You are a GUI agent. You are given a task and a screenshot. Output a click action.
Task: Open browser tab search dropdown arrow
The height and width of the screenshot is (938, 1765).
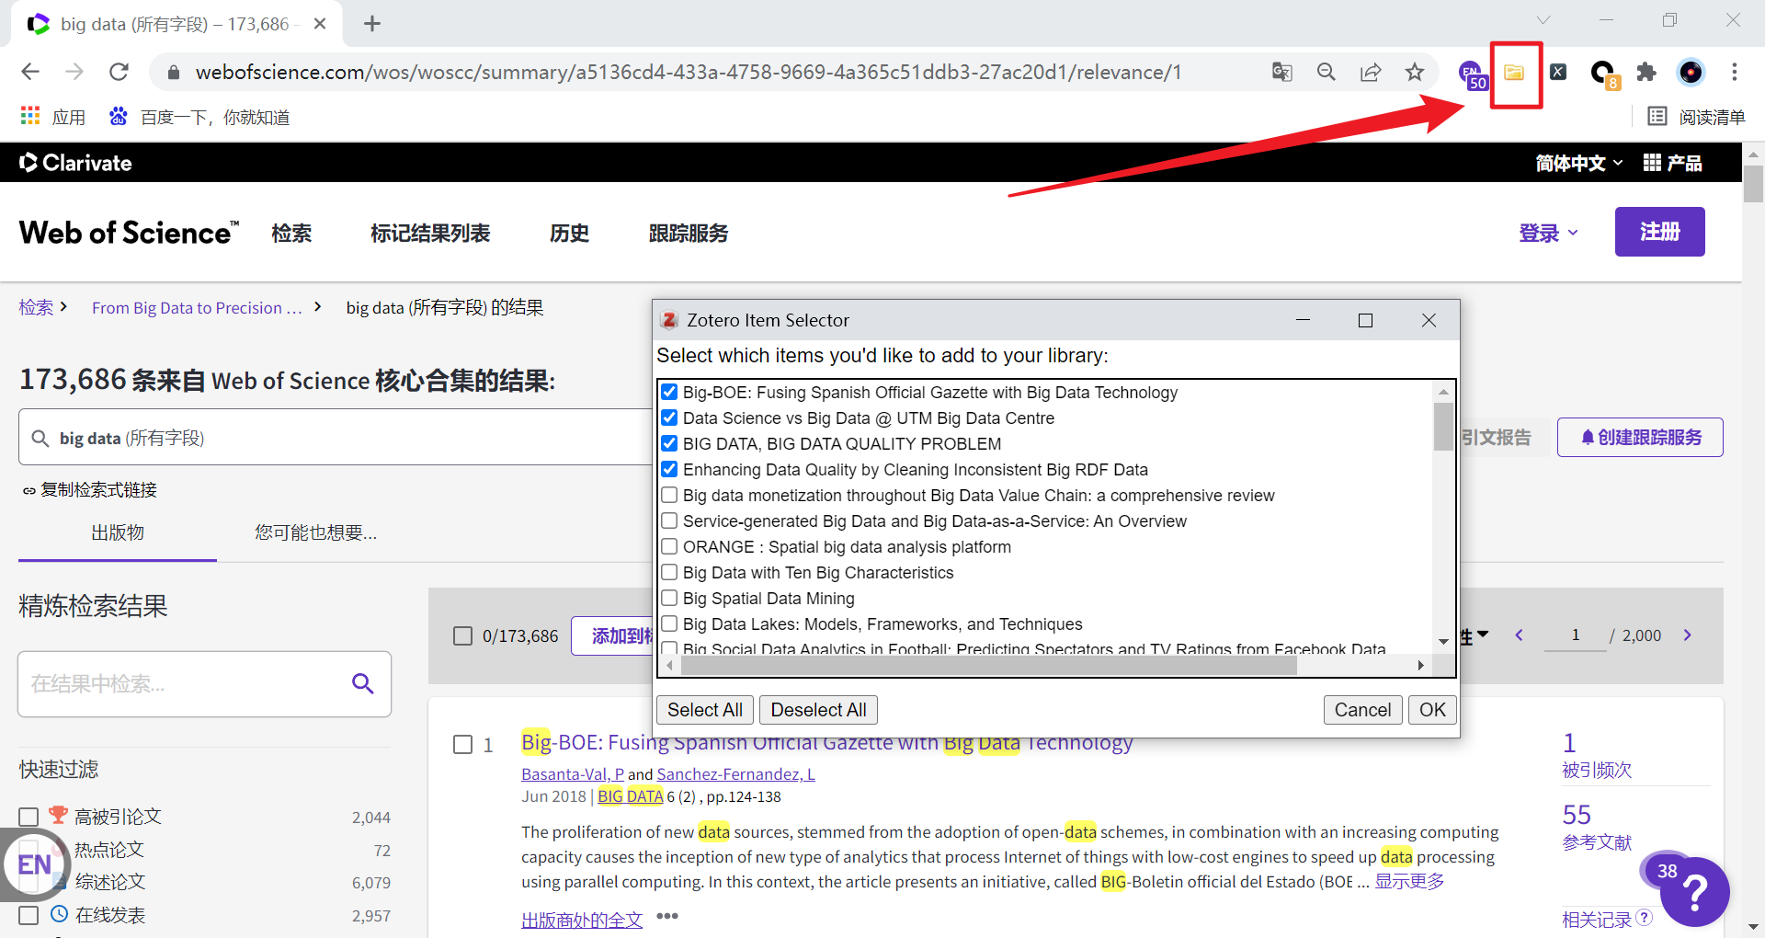coord(1543,20)
